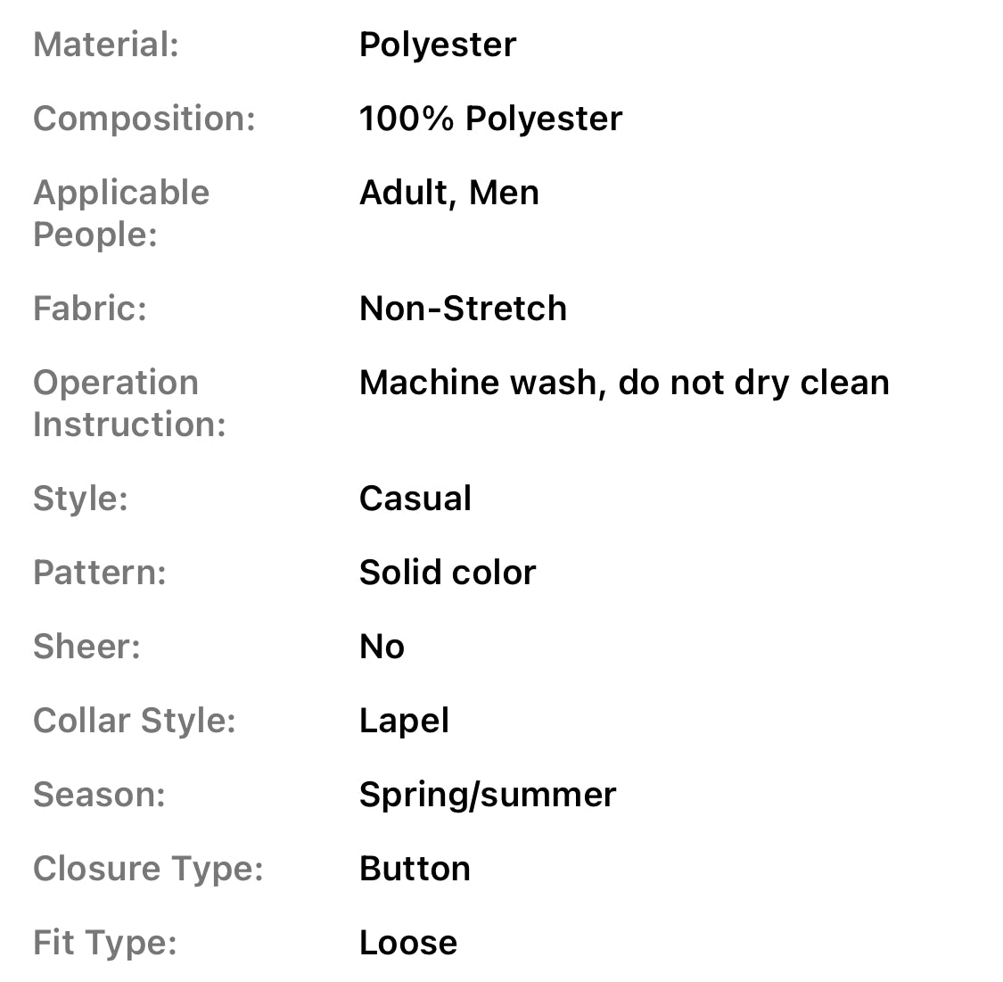Select the "Lapel" collar value

point(404,721)
